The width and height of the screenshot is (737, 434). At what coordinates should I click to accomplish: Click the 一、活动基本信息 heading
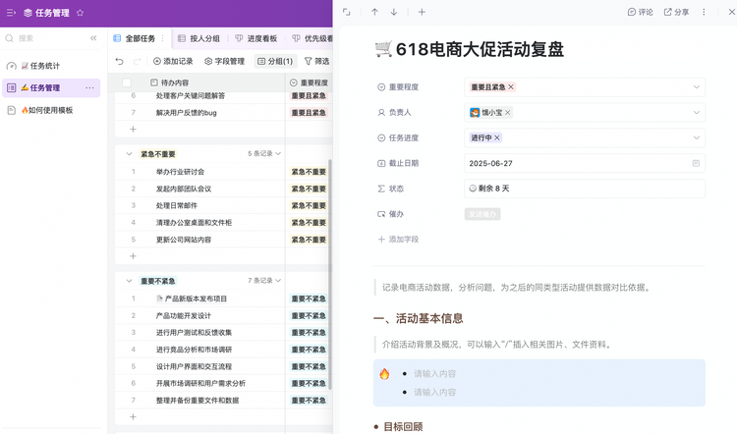pos(419,318)
